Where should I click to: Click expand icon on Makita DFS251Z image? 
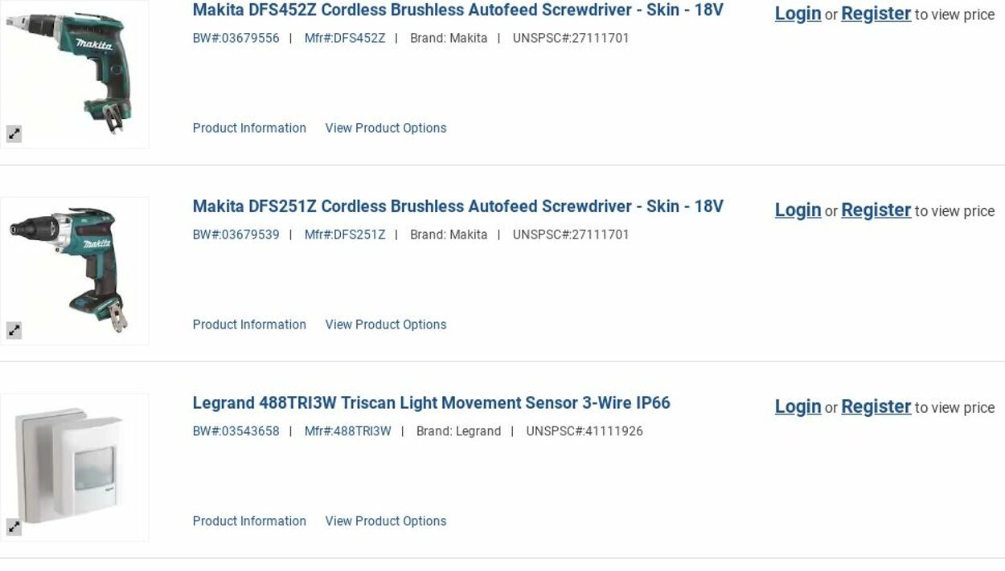point(14,330)
